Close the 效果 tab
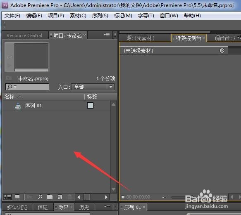Viewport: 241px width, 215px height. [71, 207]
